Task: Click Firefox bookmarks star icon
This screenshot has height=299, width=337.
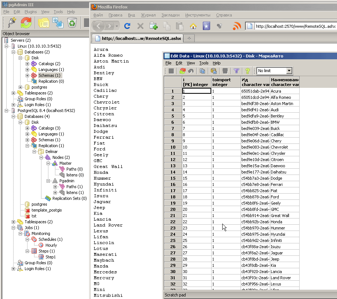Action: tap(206, 26)
